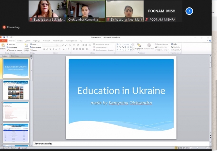
Task: Open the Insert (Вставка) ribbon tab
Action: (20, 41)
